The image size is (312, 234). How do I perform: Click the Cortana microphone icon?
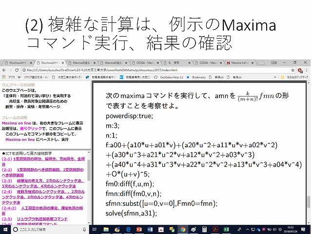click(84, 230)
